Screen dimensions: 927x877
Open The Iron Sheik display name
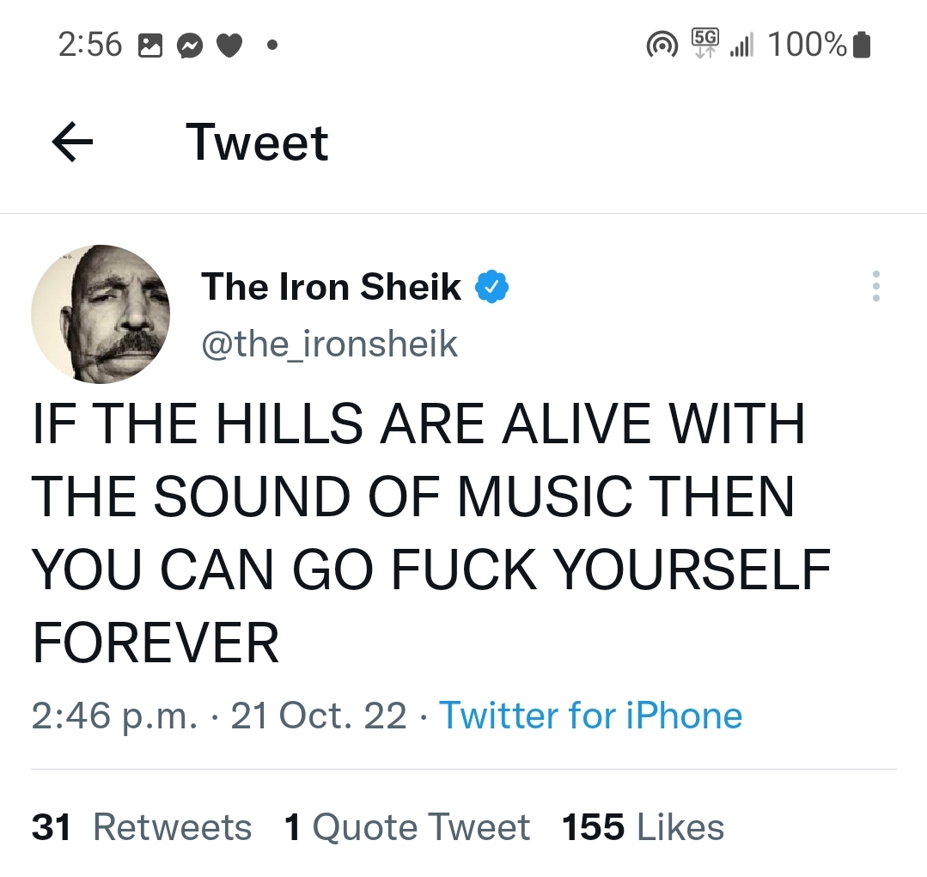331,287
